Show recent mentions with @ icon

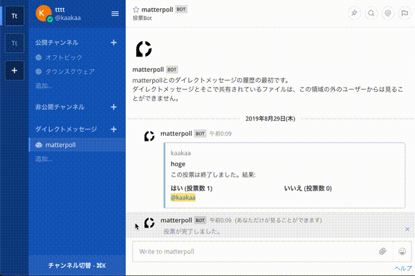pyautogui.click(x=388, y=13)
